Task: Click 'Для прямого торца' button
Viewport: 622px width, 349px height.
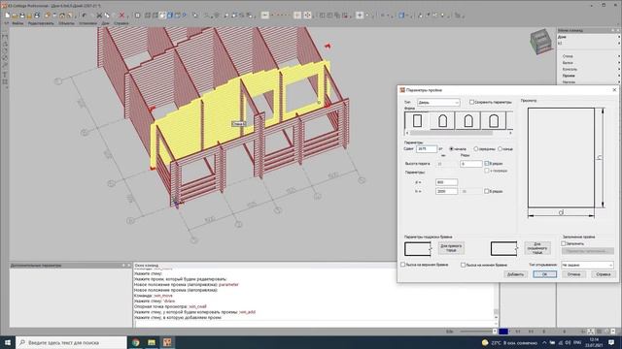Action: 451,248
